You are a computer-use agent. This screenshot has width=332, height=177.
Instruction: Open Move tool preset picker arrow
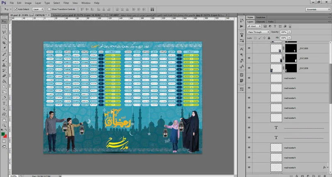tap(11, 9)
